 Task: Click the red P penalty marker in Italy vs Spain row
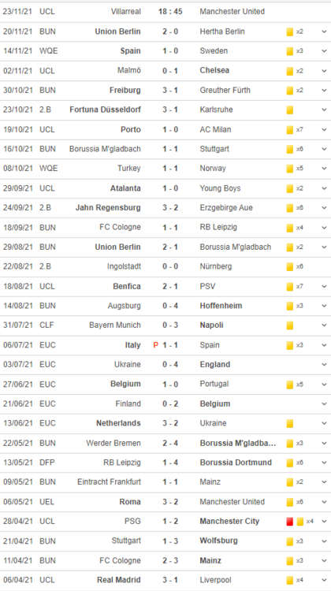click(x=156, y=345)
